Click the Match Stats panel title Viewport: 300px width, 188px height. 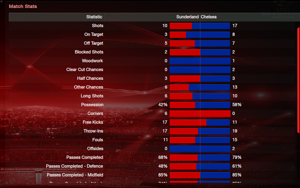tap(23, 6)
